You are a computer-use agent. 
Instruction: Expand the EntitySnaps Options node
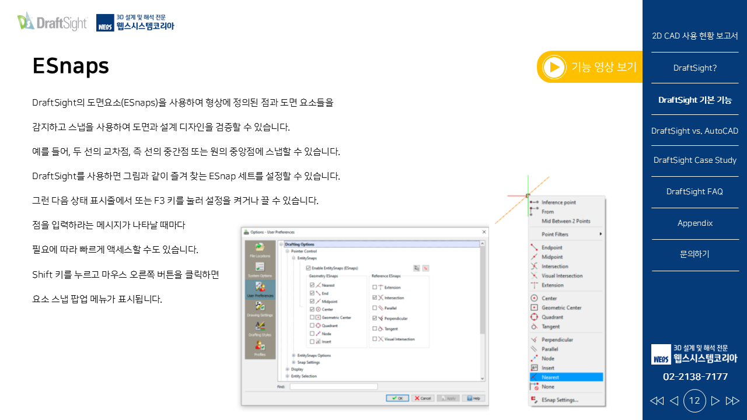pos(294,355)
